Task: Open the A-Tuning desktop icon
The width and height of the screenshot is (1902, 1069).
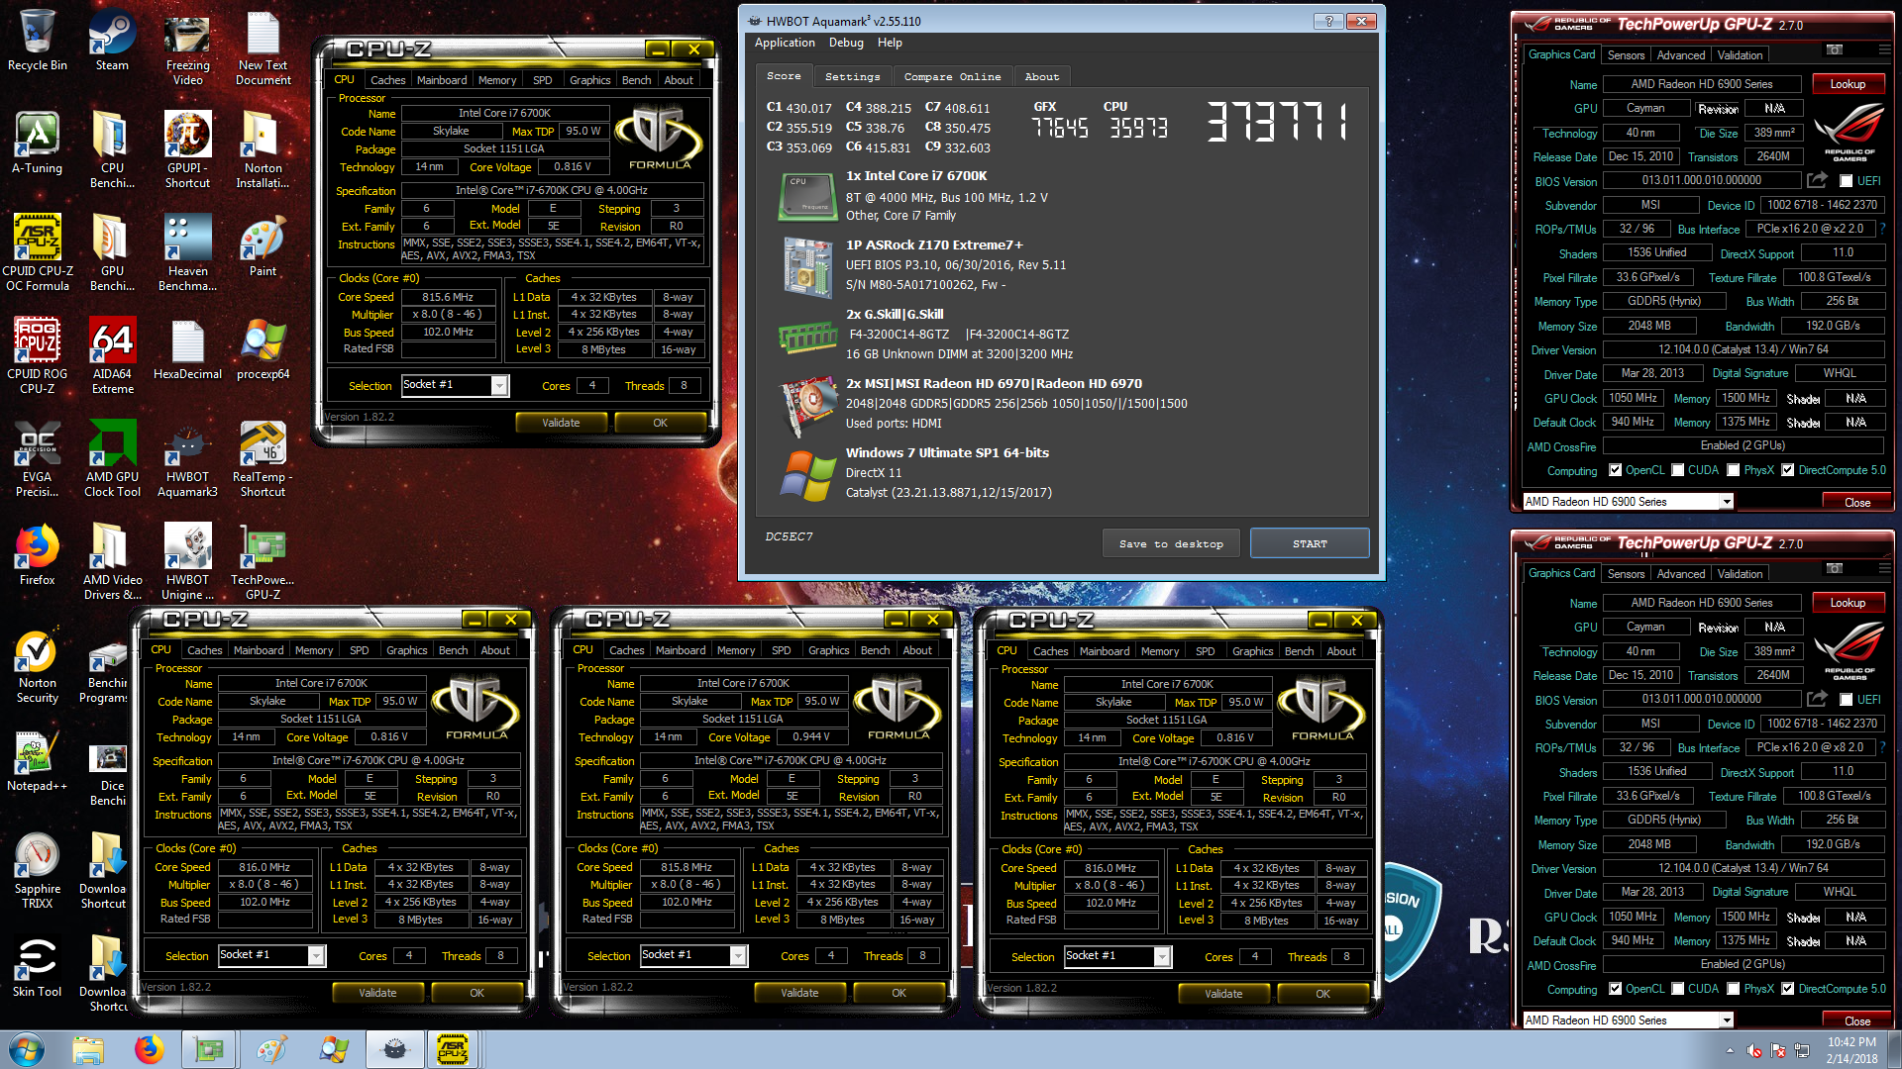Action: tap(38, 144)
